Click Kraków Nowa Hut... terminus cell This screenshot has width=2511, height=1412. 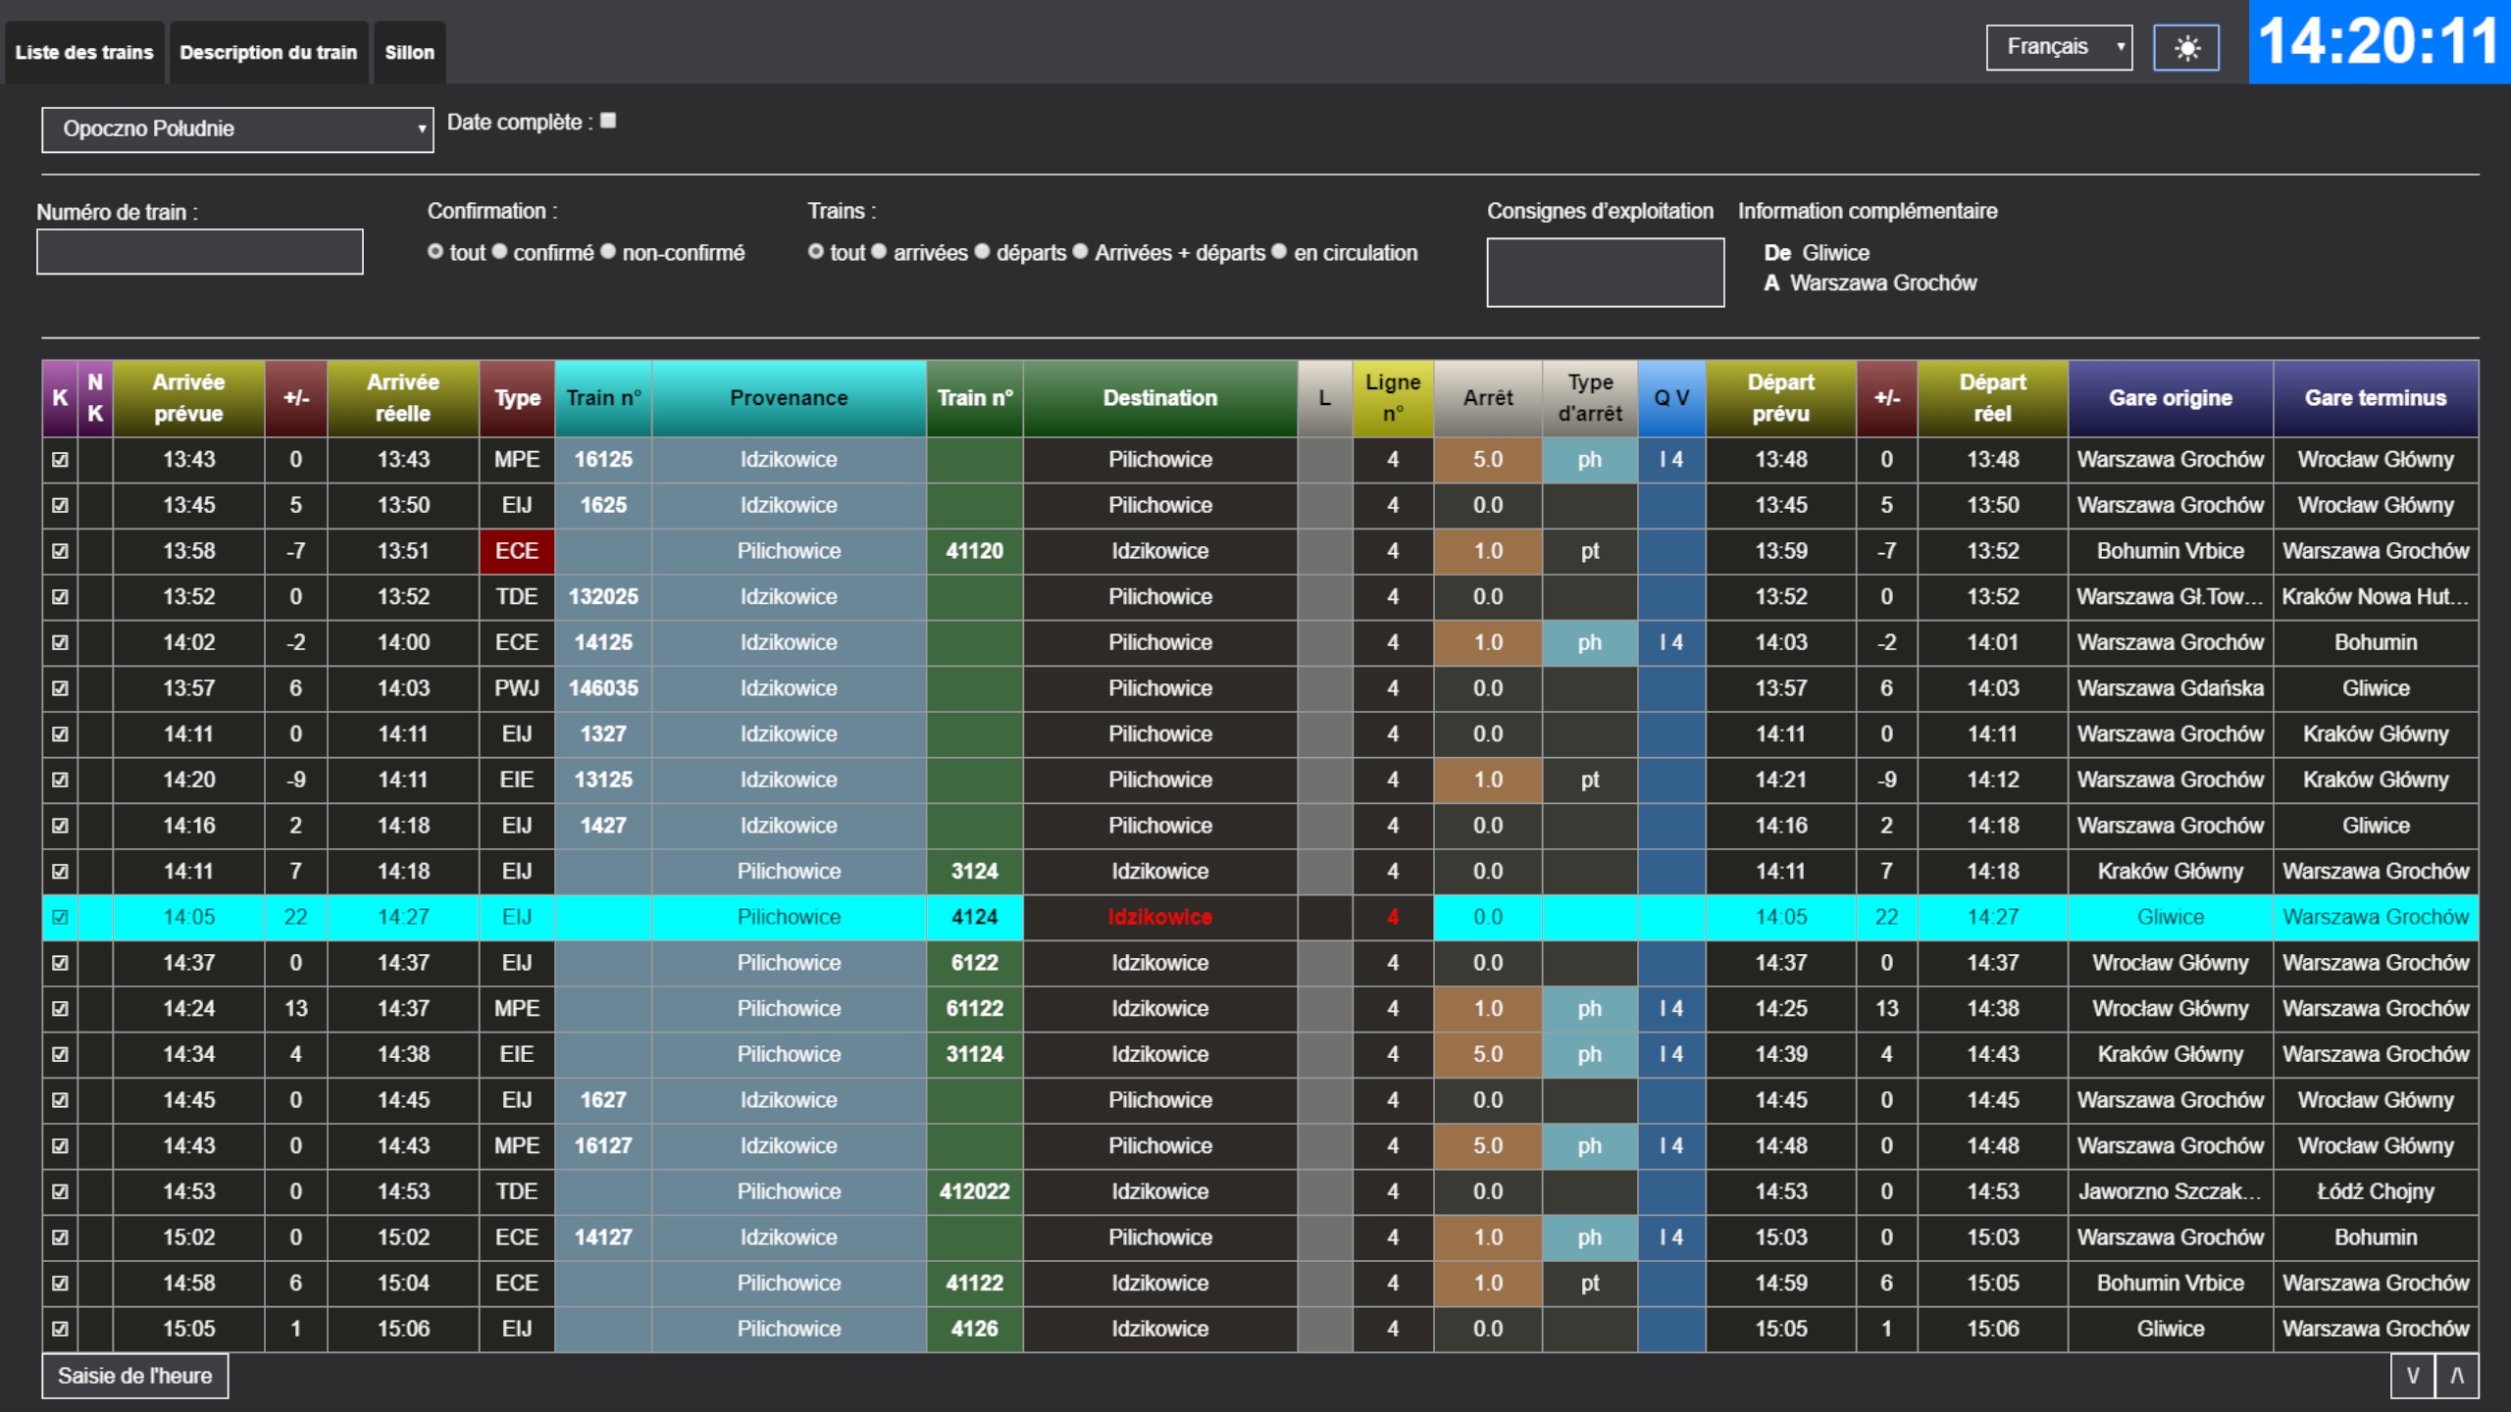[2376, 596]
